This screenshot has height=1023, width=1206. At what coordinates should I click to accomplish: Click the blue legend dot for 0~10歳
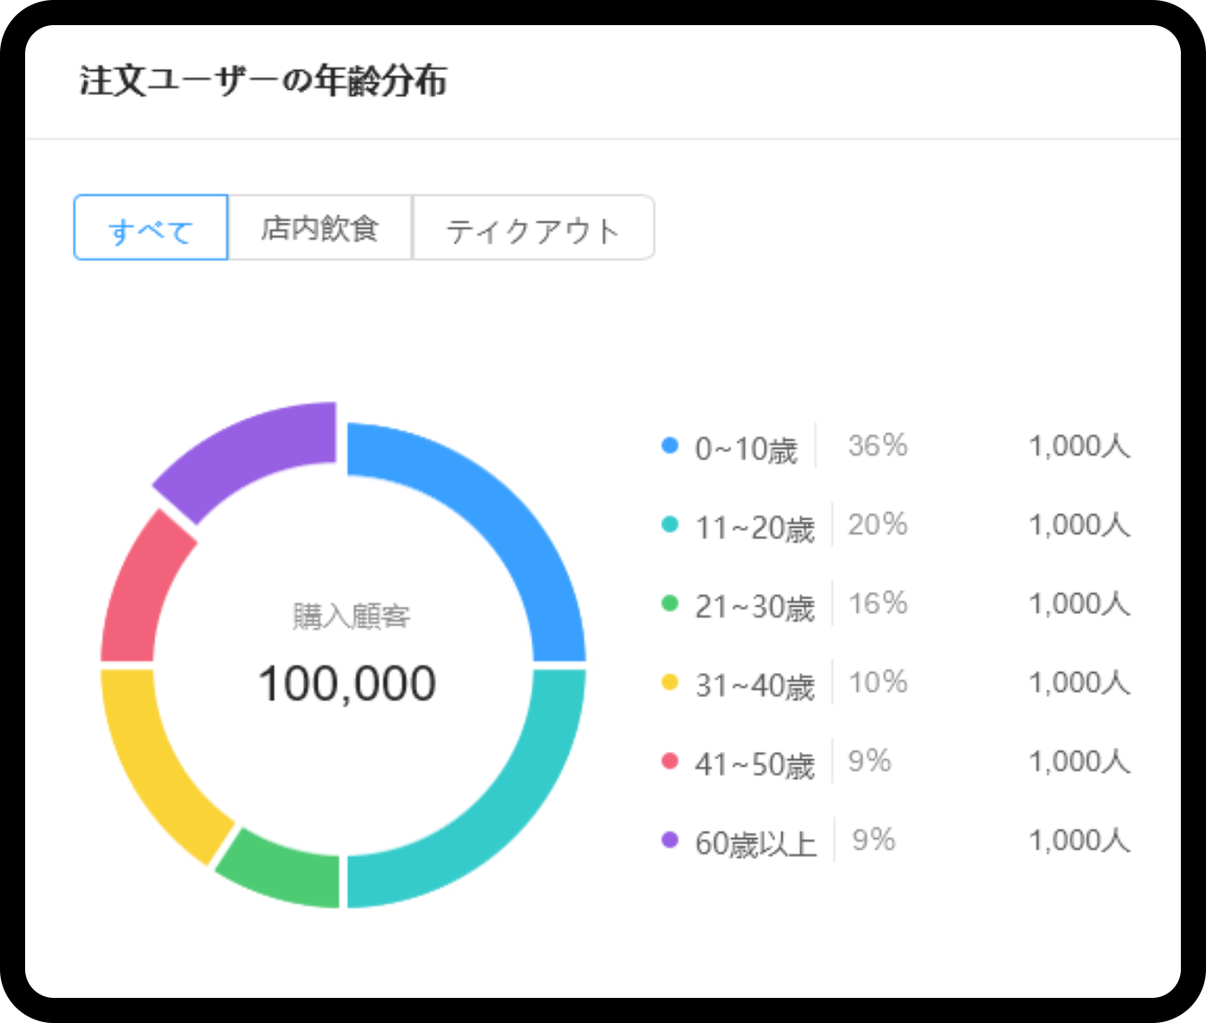[x=669, y=446]
